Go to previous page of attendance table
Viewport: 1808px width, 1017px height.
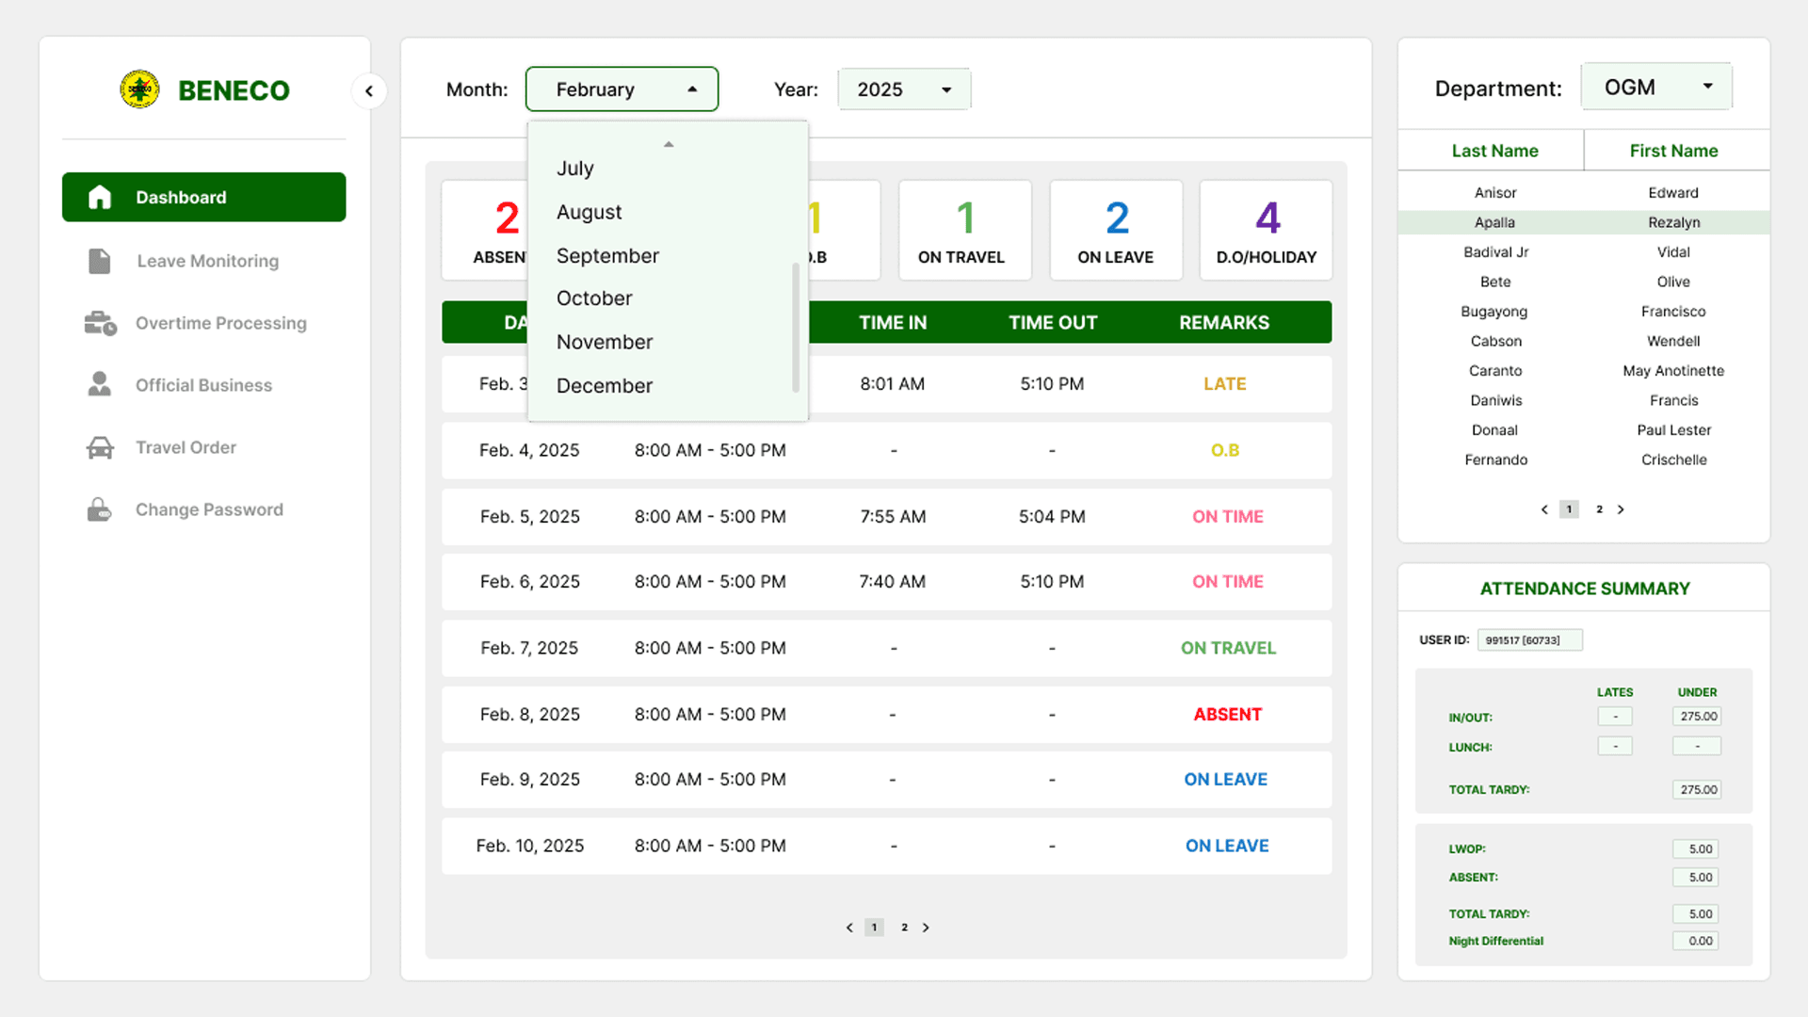point(849,928)
